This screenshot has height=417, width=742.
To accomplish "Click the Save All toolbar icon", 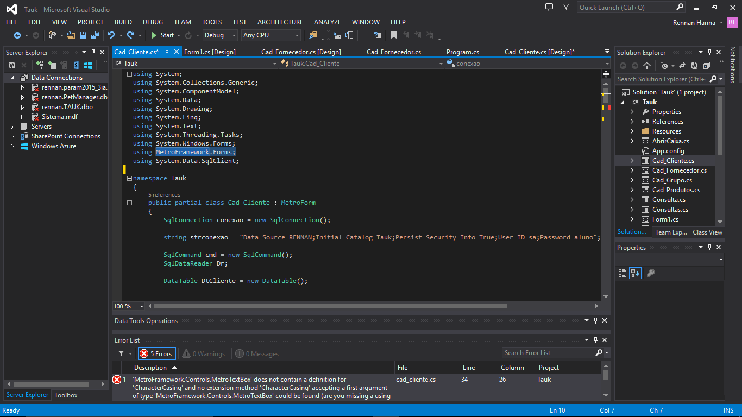I will [95, 35].
